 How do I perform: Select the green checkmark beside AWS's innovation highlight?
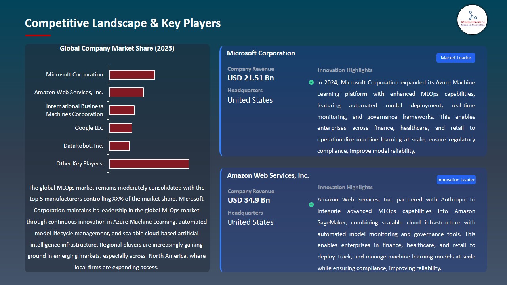click(311, 205)
